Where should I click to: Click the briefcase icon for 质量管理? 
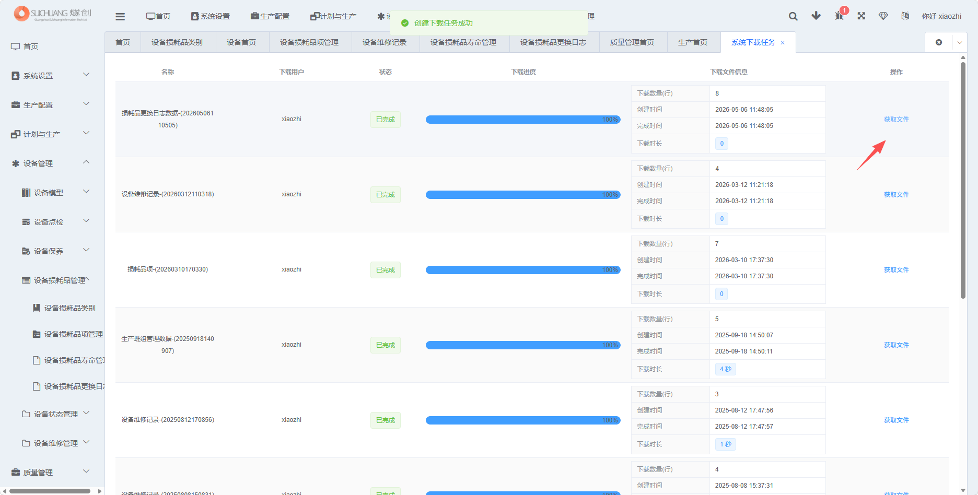pyautogui.click(x=16, y=473)
